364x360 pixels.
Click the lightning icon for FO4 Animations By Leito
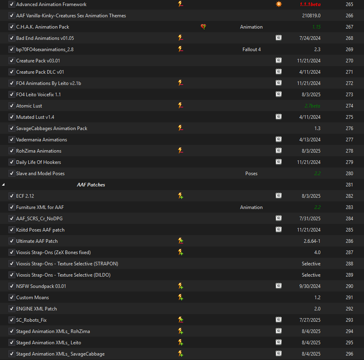(x=180, y=83)
